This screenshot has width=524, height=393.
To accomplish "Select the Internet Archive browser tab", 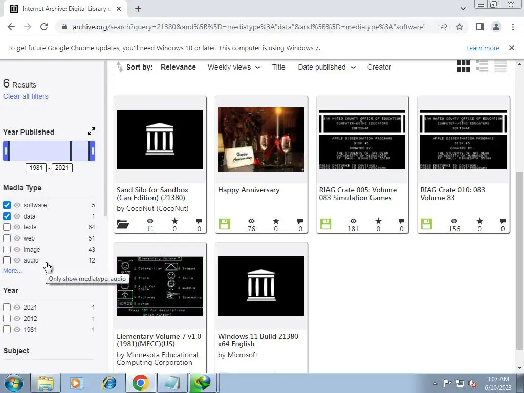I will [x=65, y=9].
